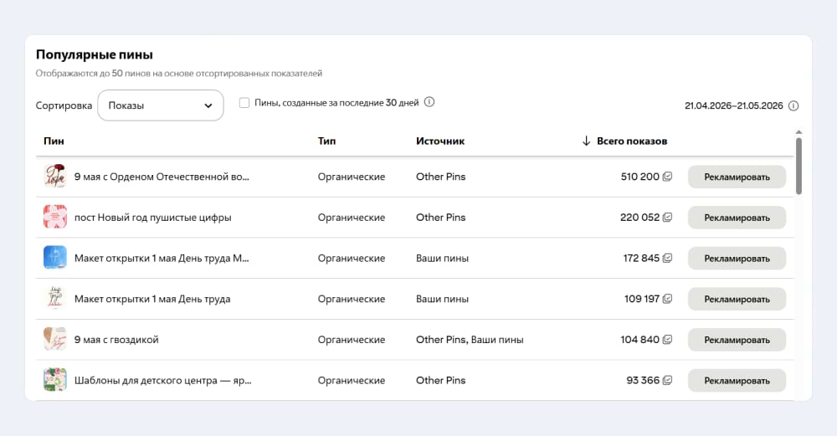Open thumbnail of Макет открытки 1 мая День труда pin

55,298
